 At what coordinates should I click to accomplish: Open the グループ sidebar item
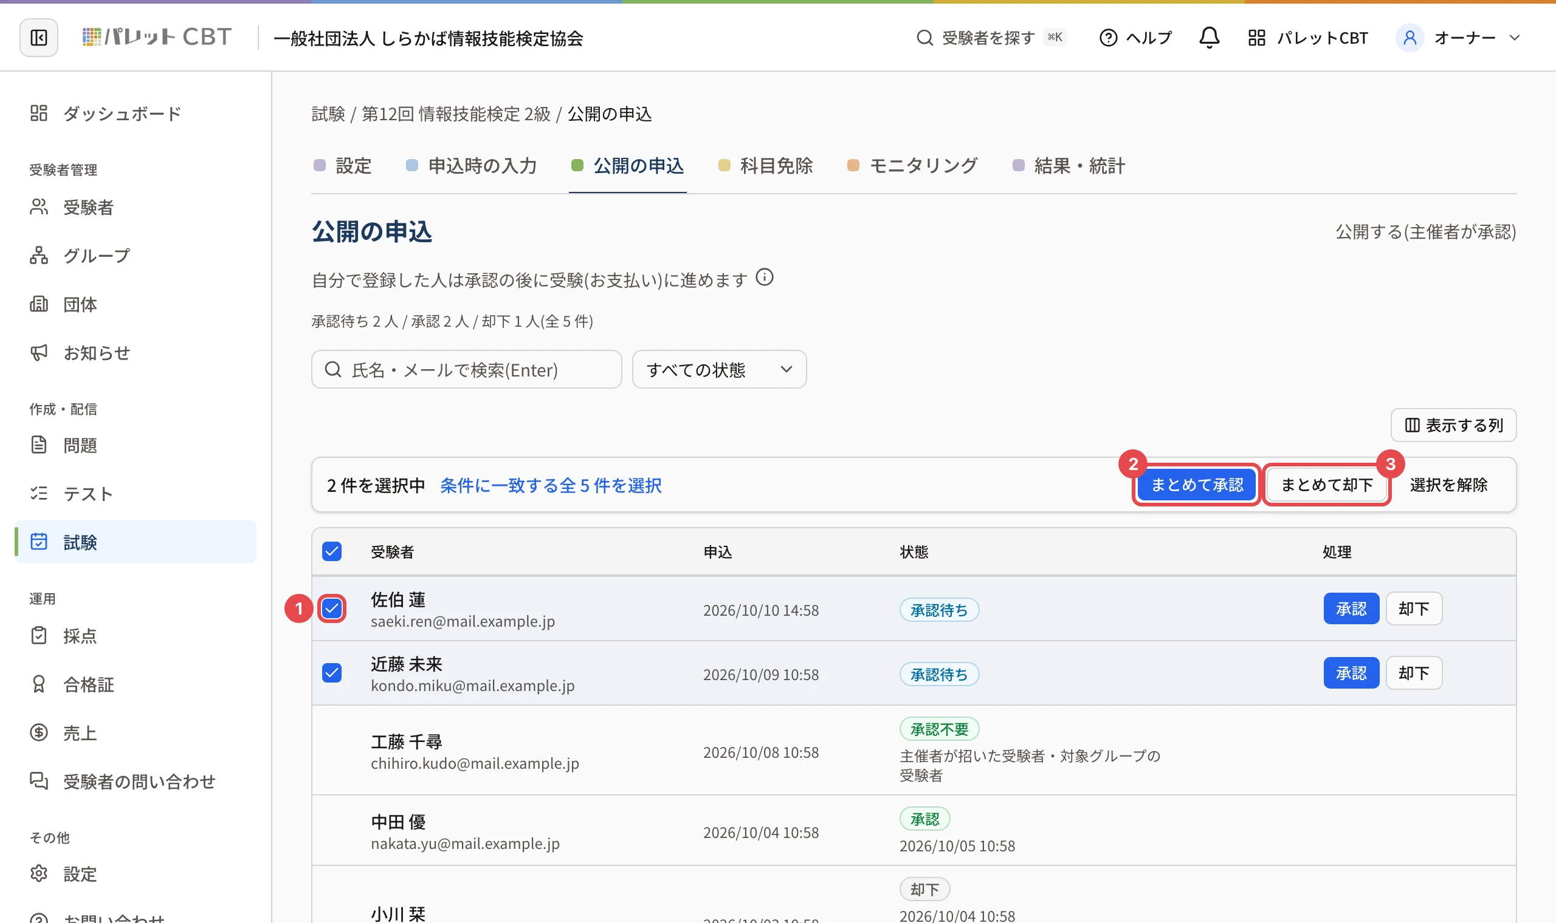pyautogui.click(x=136, y=255)
